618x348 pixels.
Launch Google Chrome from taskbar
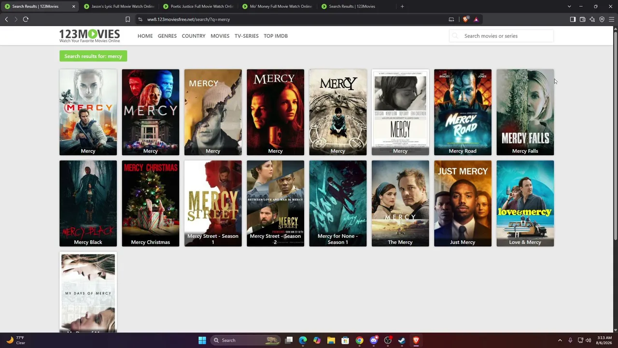point(359,340)
